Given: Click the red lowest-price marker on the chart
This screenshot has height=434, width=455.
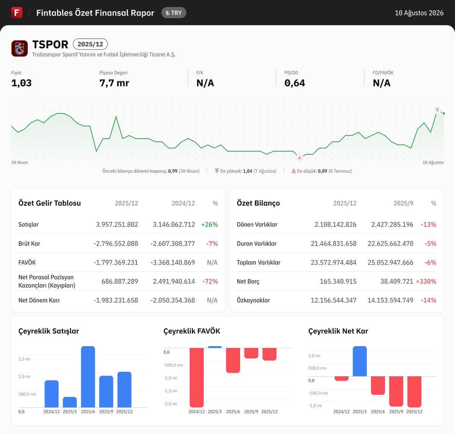Looking at the screenshot, I should (300, 157).
